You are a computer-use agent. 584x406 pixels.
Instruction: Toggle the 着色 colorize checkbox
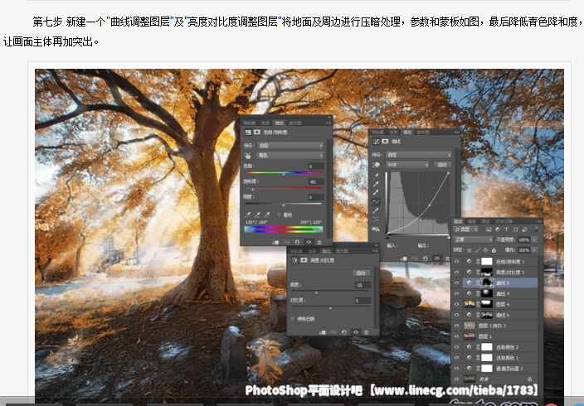tap(279, 215)
